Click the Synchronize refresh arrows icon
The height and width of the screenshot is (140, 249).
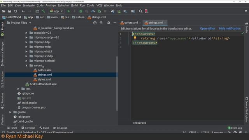tap(16, 11)
